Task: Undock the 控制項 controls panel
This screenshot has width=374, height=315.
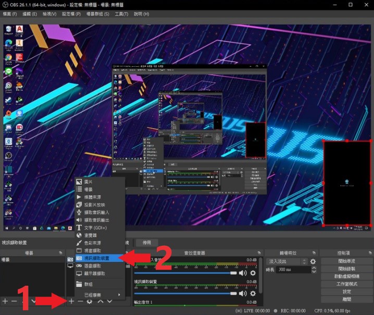Action: click(370, 253)
